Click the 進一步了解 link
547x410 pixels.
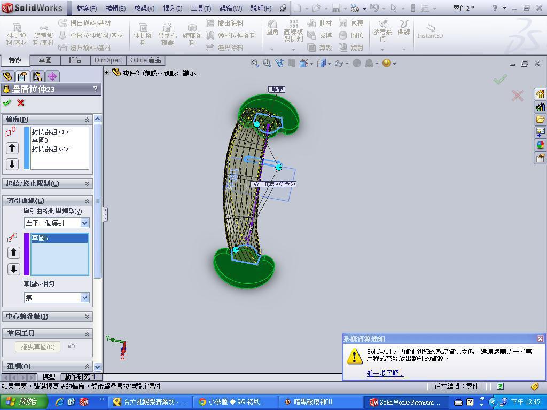pos(385,373)
